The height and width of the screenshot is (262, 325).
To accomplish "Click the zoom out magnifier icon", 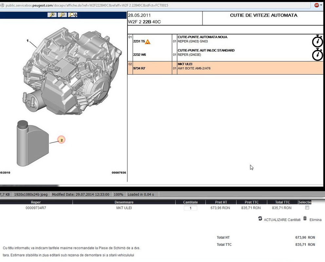I will click(62, 15).
